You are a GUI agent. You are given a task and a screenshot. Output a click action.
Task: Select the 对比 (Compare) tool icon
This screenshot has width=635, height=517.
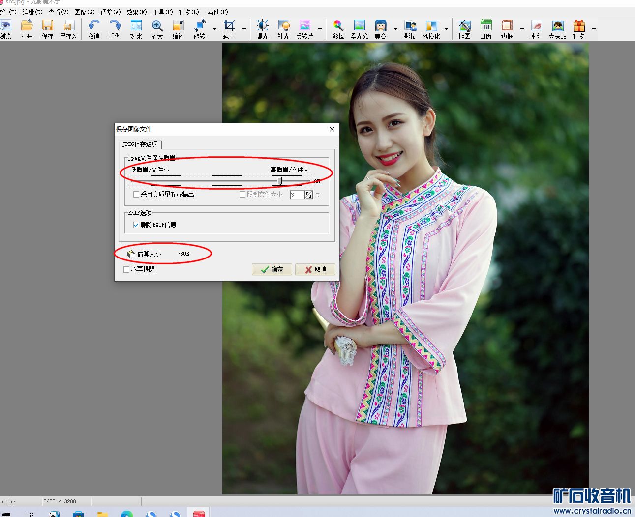(x=136, y=29)
